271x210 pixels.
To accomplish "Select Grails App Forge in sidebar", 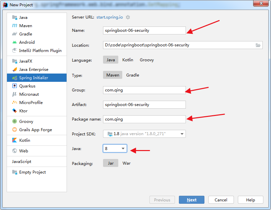I will click(x=37, y=130).
